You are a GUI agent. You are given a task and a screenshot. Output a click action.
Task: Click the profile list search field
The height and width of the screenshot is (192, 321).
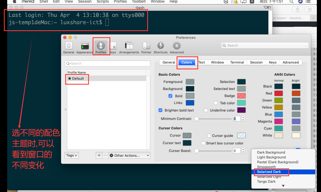click(x=108, y=64)
